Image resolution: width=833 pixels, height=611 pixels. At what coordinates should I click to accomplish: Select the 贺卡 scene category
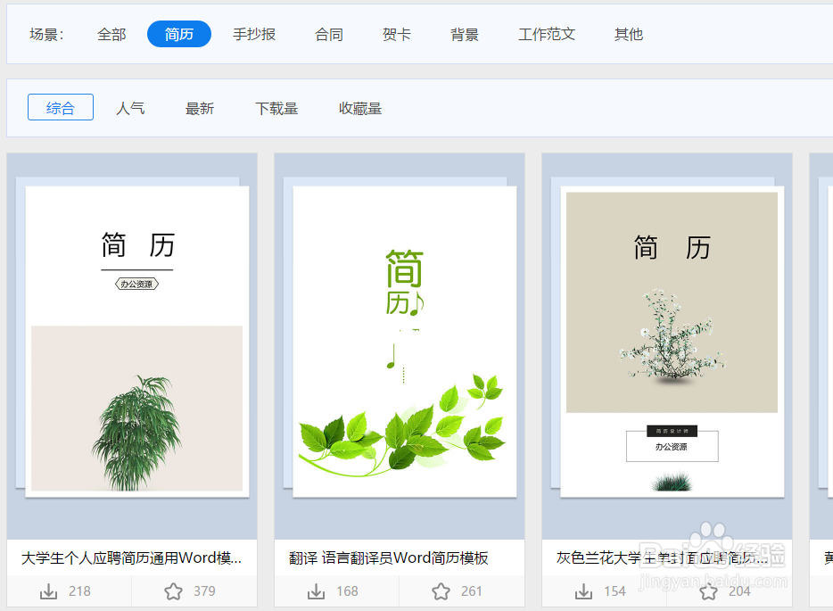(x=397, y=35)
